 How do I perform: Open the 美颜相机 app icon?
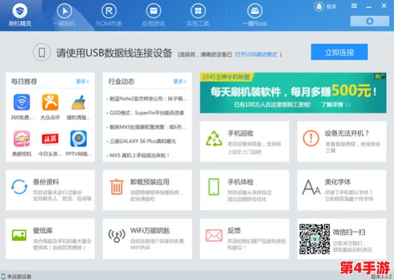tap(22, 139)
